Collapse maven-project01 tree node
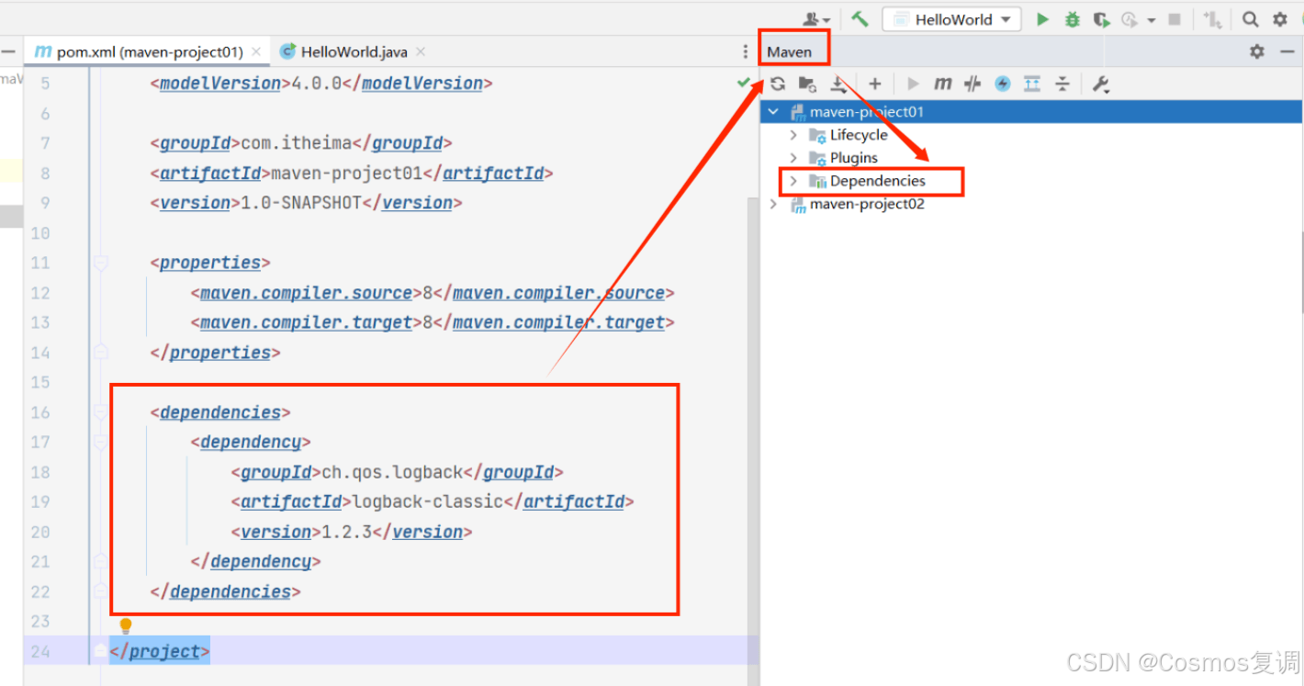 773,112
